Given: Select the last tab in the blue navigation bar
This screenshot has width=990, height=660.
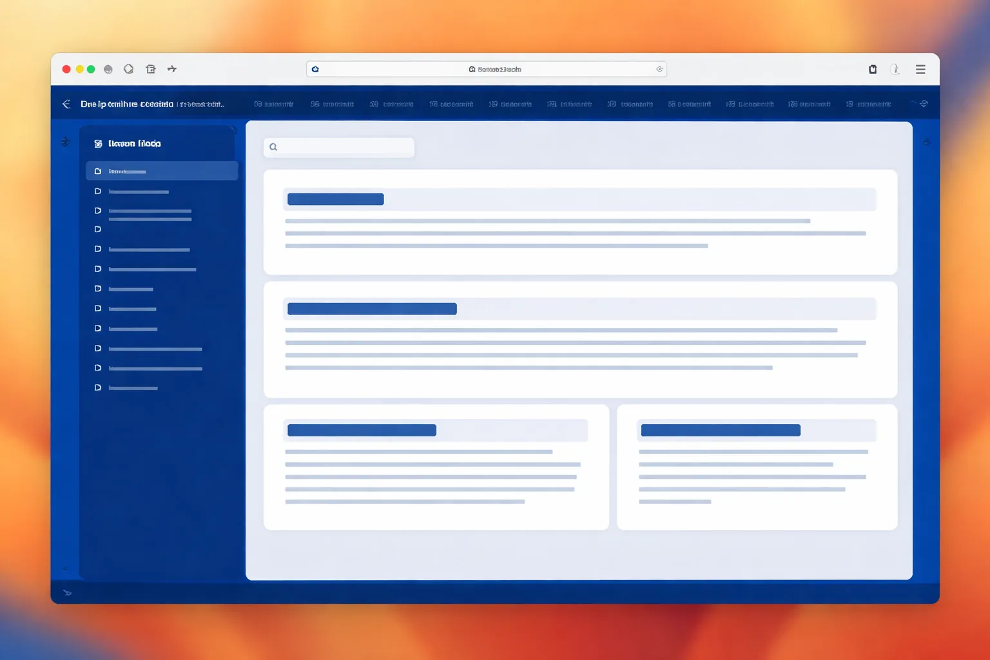Looking at the screenshot, I should 868,104.
